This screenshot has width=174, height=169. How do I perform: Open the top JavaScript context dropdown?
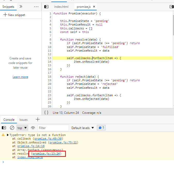(22, 128)
